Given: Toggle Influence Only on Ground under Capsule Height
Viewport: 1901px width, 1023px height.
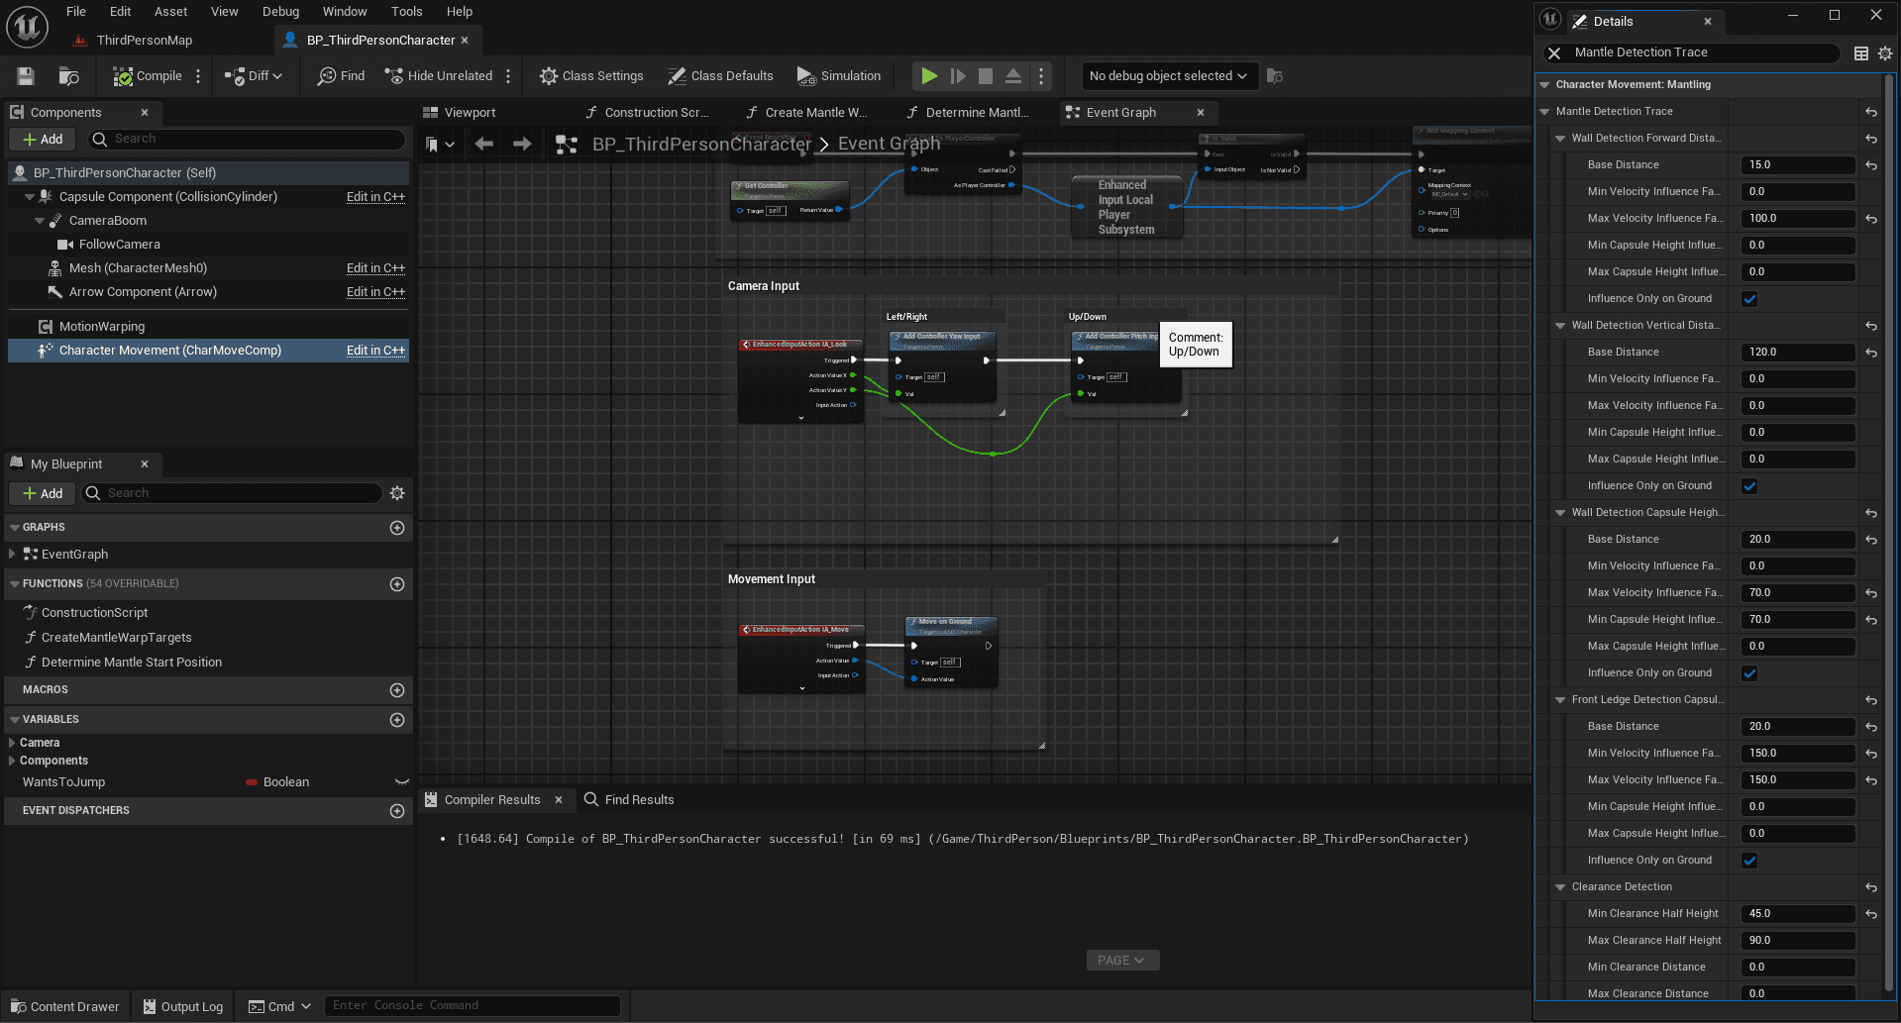Looking at the screenshot, I should [x=1749, y=673].
